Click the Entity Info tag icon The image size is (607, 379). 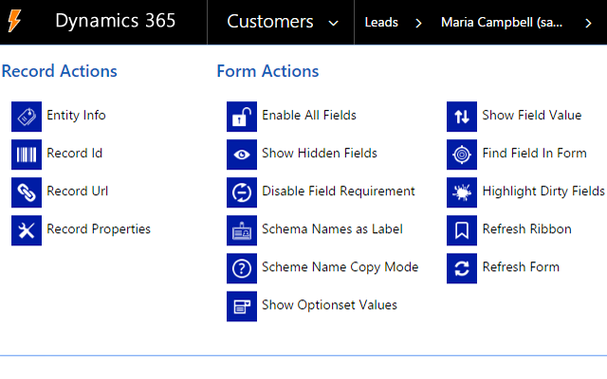click(x=27, y=116)
